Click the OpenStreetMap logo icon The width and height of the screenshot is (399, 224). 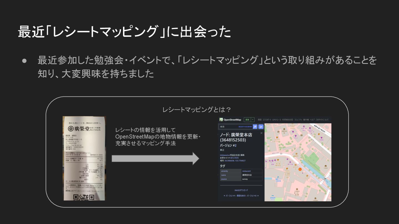[x=221, y=119]
